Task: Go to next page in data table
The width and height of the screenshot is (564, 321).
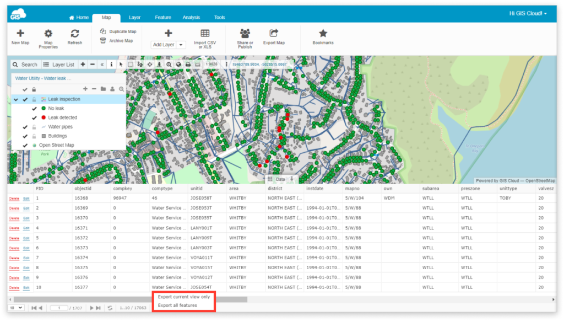Action: click(91, 308)
